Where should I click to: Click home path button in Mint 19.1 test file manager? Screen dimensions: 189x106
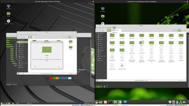click(x=109, y=30)
